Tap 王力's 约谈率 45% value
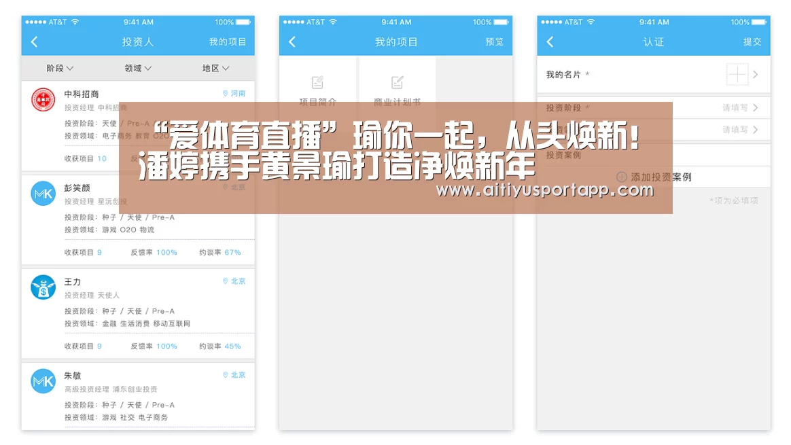Screen dimensions: 791x445 pos(232,346)
